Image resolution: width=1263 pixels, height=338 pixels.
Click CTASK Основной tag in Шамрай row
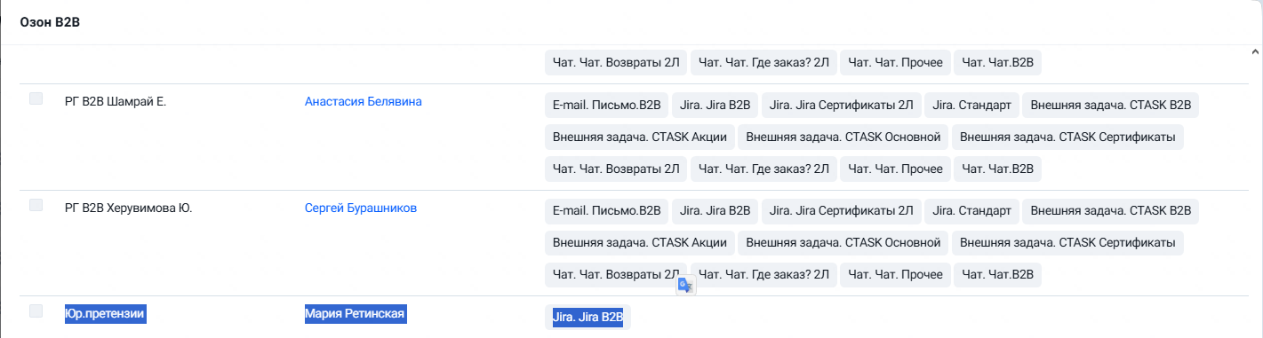point(843,137)
